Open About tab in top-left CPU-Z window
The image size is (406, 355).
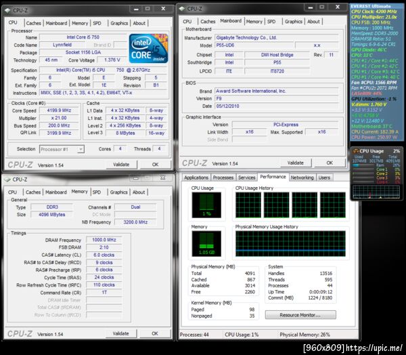pyautogui.click(x=139, y=23)
